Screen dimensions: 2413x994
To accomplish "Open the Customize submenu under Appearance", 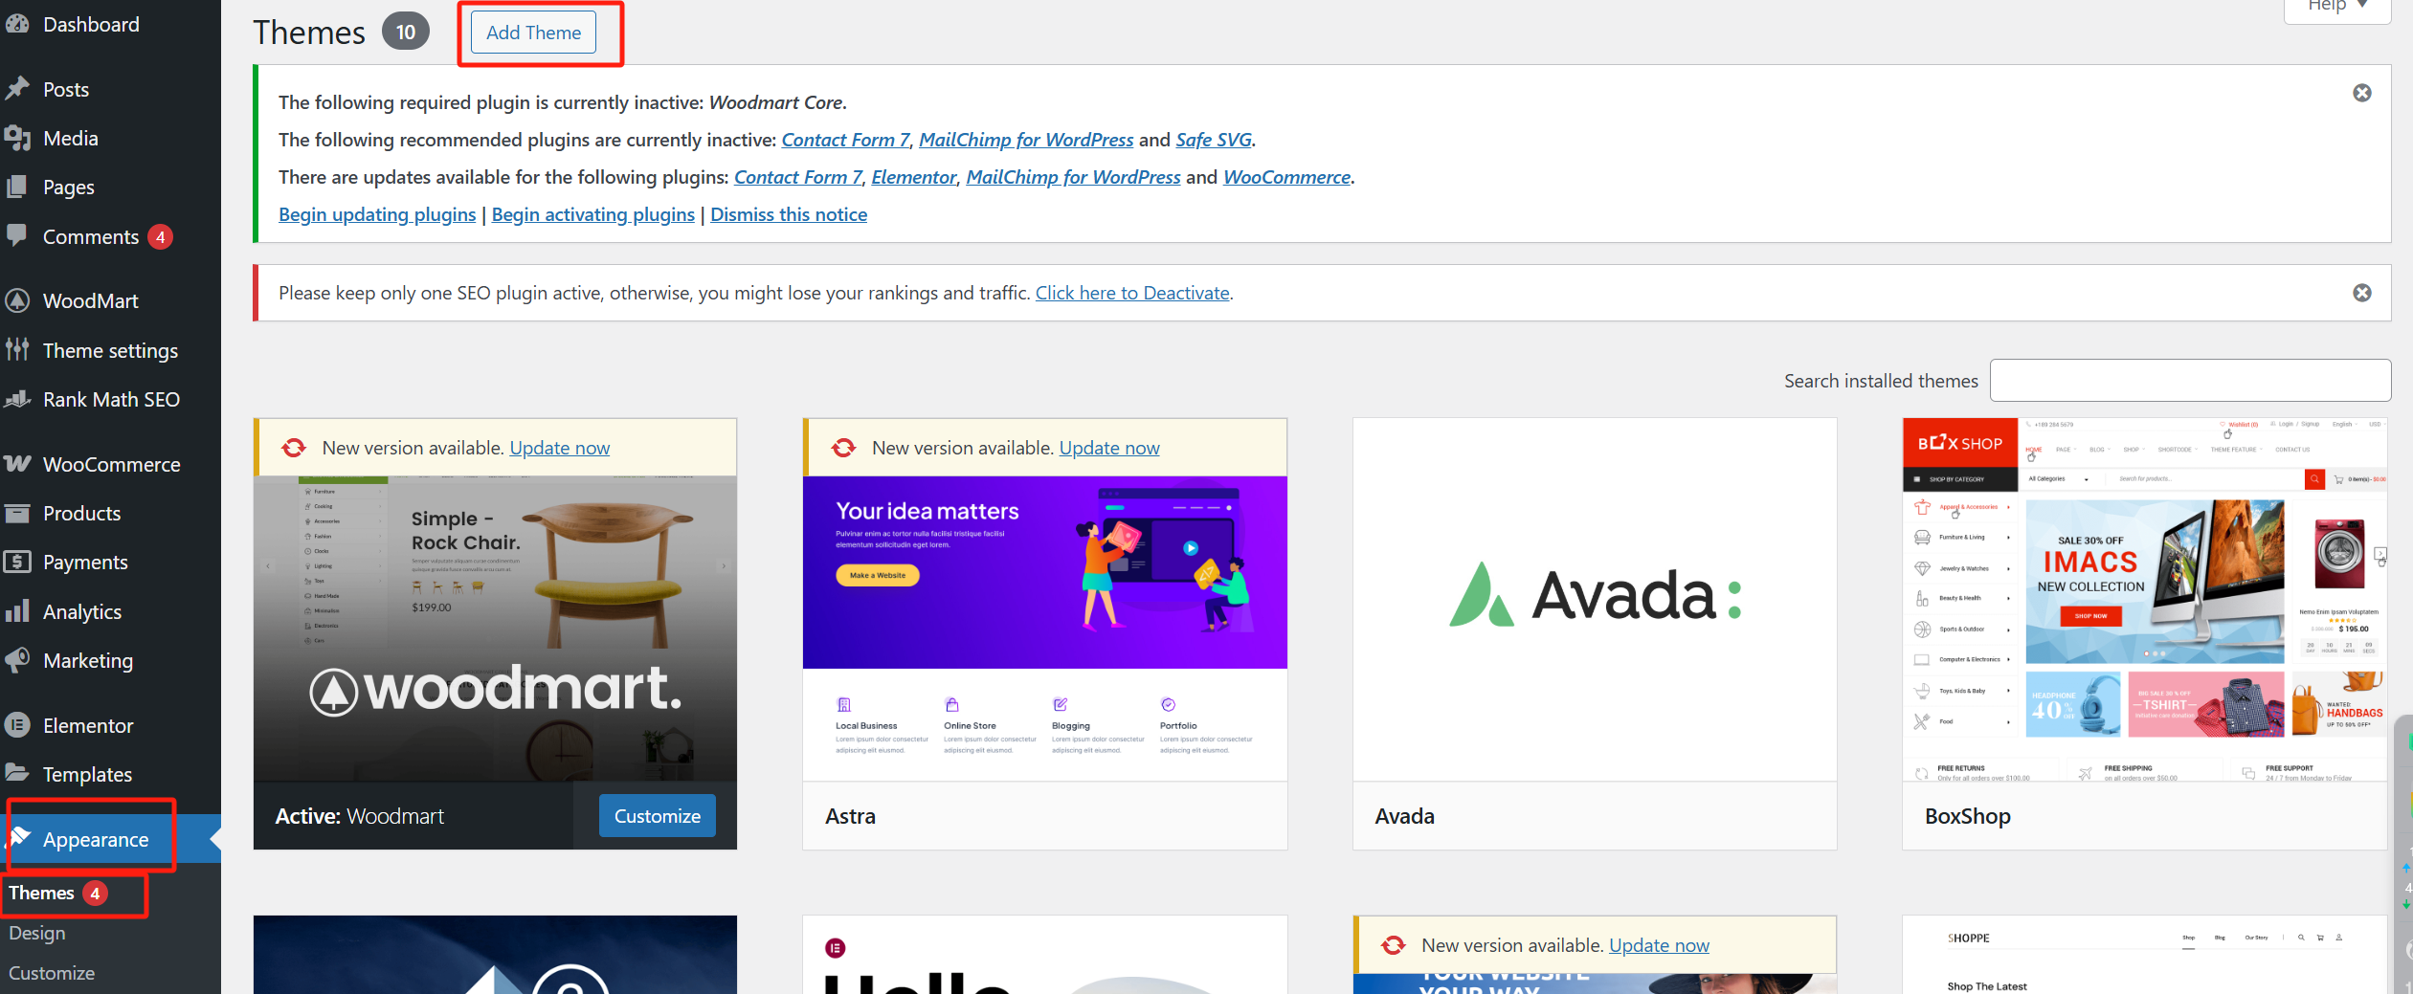I will (52, 973).
